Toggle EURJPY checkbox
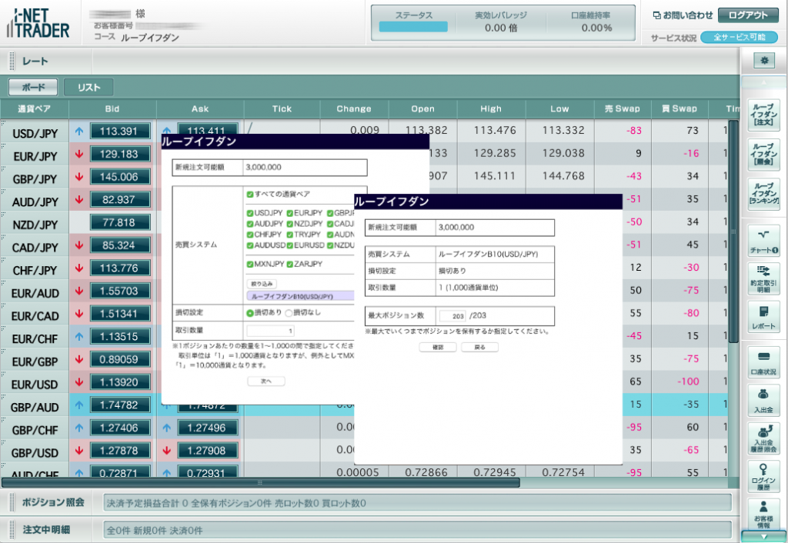Screen dimensions: 788x543 (290, 213)
